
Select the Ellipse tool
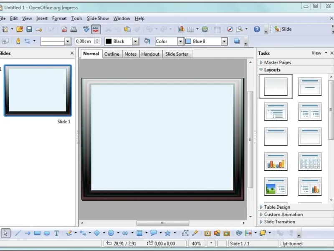click(x=47, y=233)
